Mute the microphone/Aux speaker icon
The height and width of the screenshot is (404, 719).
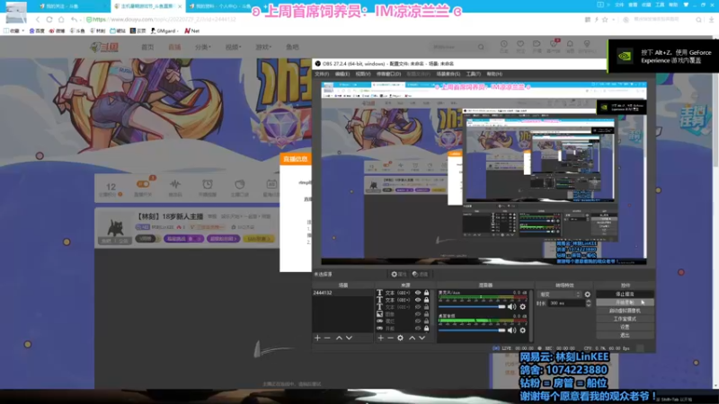click(511, 307)
